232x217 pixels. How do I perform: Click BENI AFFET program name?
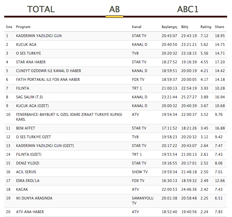tap(26, 128)
